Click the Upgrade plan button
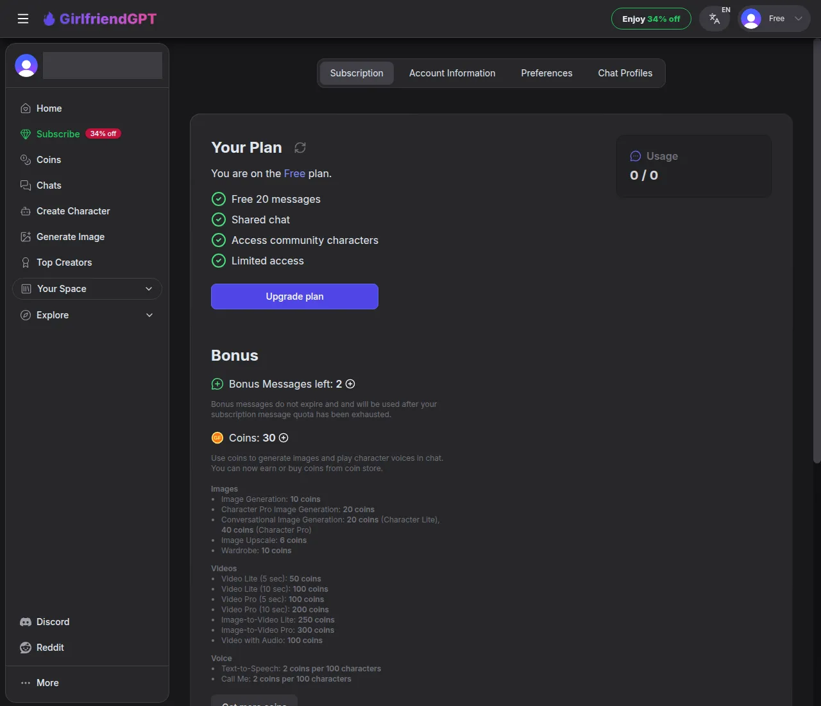Screen dimensions: 821x706 point(294,297)
